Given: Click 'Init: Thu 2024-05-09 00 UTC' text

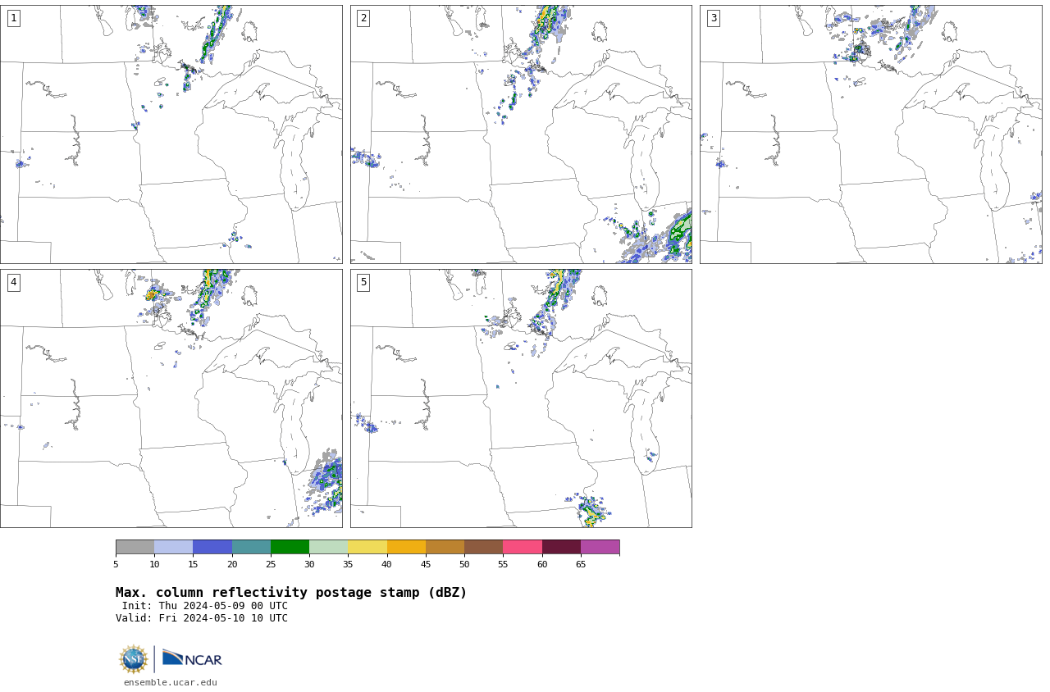Looking at the screenshot, I should (205, 606).
